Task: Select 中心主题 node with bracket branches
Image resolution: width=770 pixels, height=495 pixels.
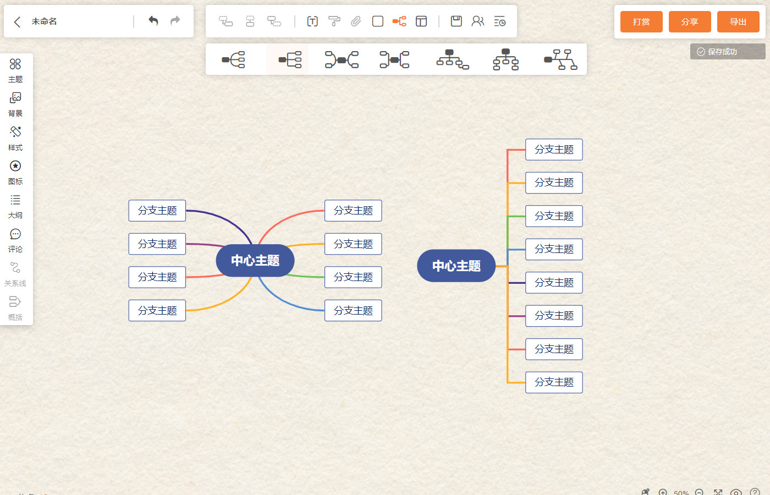Action: [457, 266]
